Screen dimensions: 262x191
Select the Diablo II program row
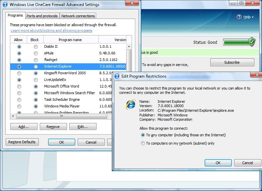(68, 47)
